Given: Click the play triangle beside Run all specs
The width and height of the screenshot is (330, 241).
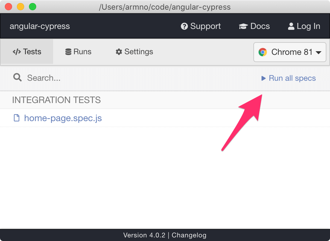Looking at the screenshot, I should [x=263, y=78].
